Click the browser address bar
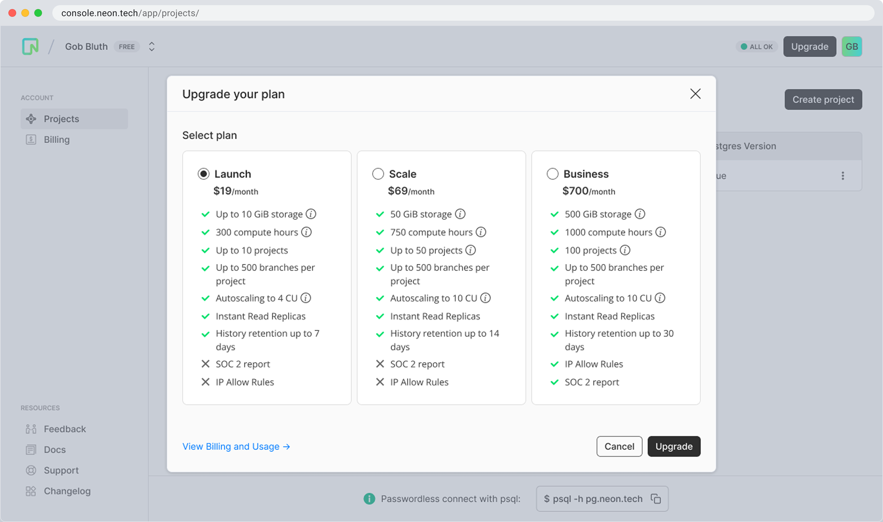883x522 pixels. click(458, 13)
